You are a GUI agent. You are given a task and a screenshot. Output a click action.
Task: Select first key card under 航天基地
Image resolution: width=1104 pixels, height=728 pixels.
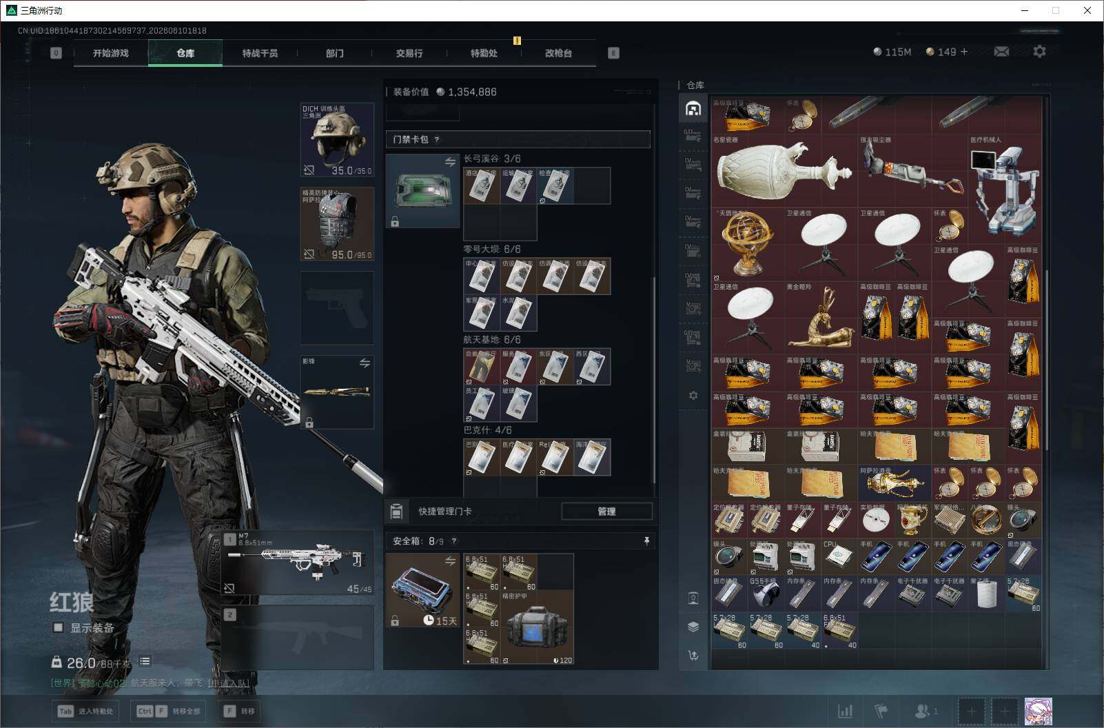click(482, 367)
